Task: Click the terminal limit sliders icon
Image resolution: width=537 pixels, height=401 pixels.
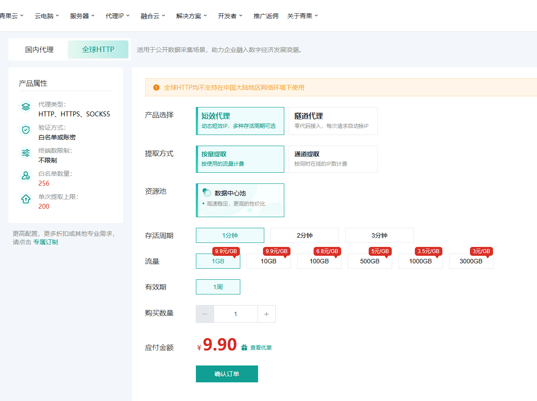Action: [26, 153]
